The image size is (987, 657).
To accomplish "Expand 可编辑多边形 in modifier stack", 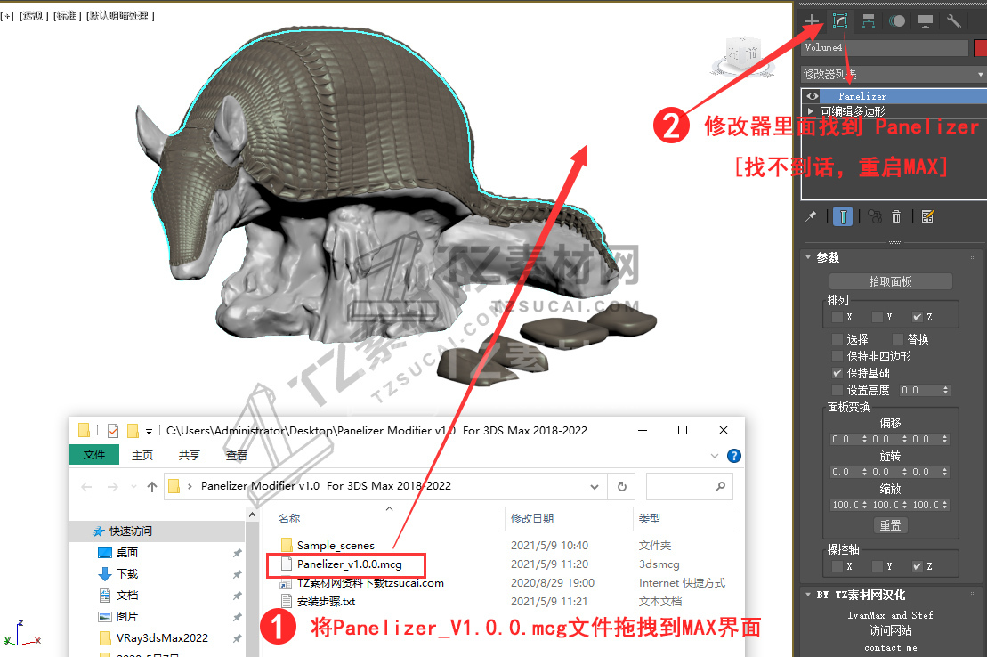I will [x=811, y=111].
